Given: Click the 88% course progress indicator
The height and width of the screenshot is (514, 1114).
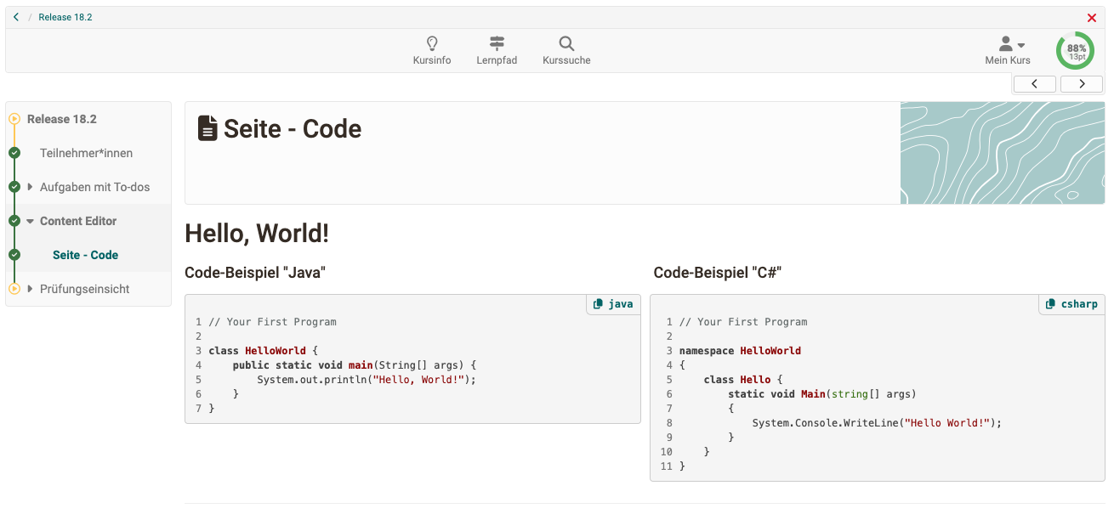Looking at the screenshot, I should (1075, 50).
